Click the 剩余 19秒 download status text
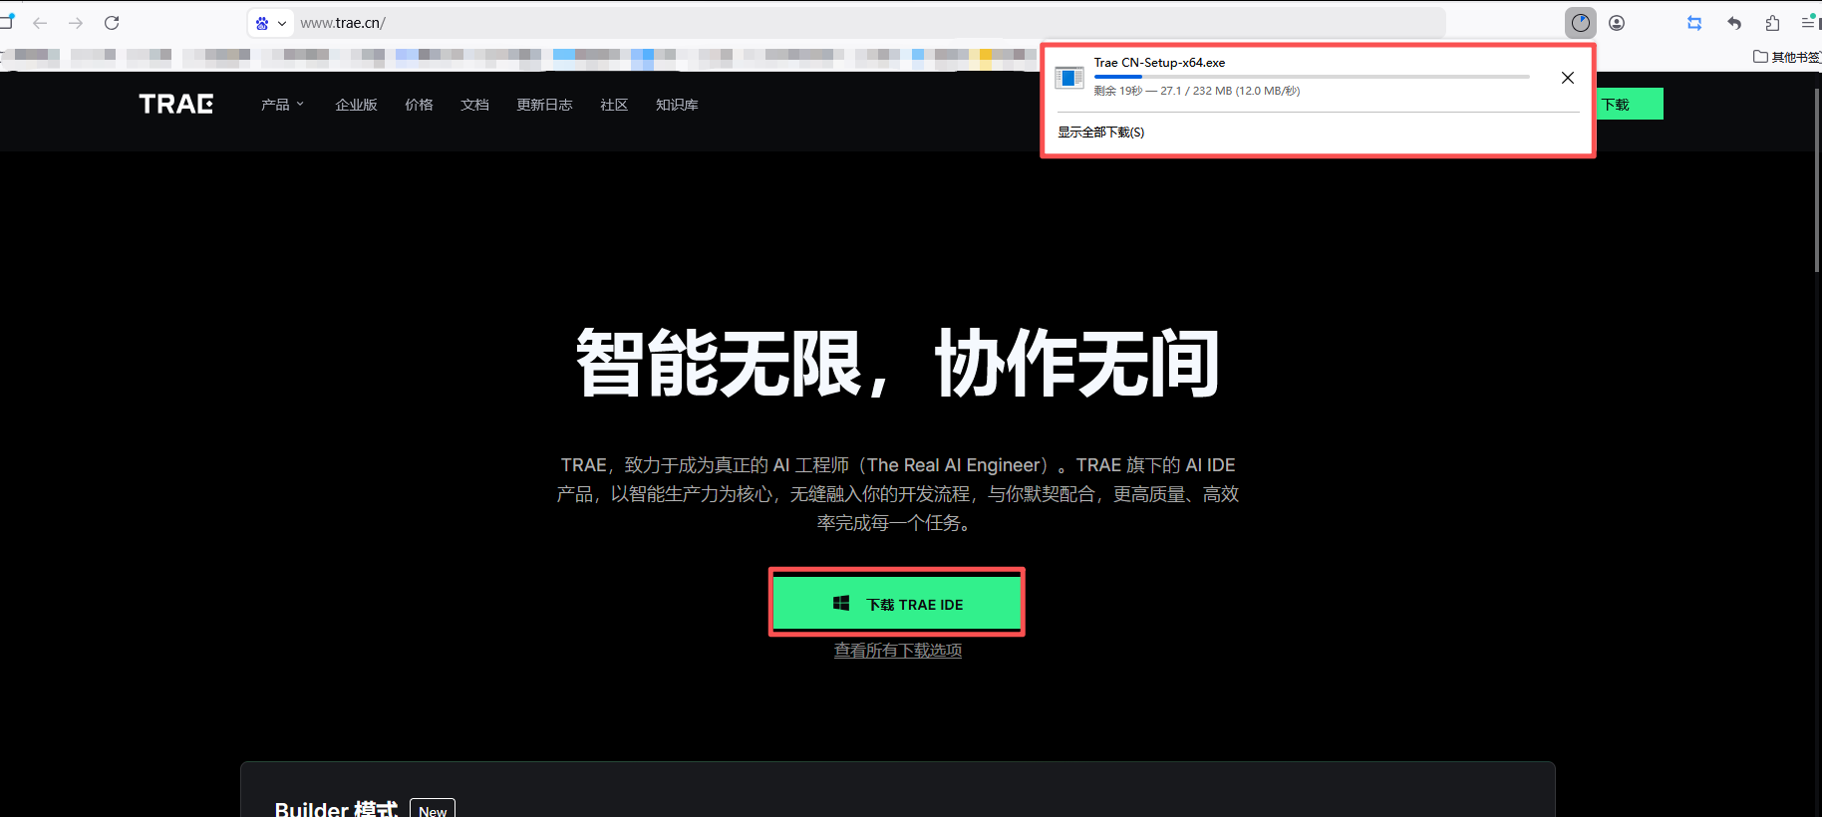The height and width of the screenshot is (817, 1822). tap(1197, 91)
